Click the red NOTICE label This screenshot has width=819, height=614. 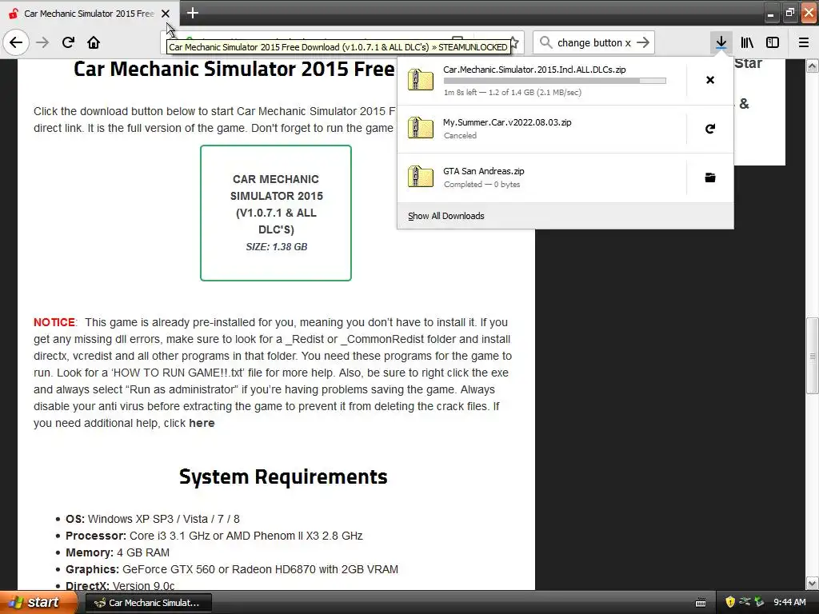(x=54, y=322)
